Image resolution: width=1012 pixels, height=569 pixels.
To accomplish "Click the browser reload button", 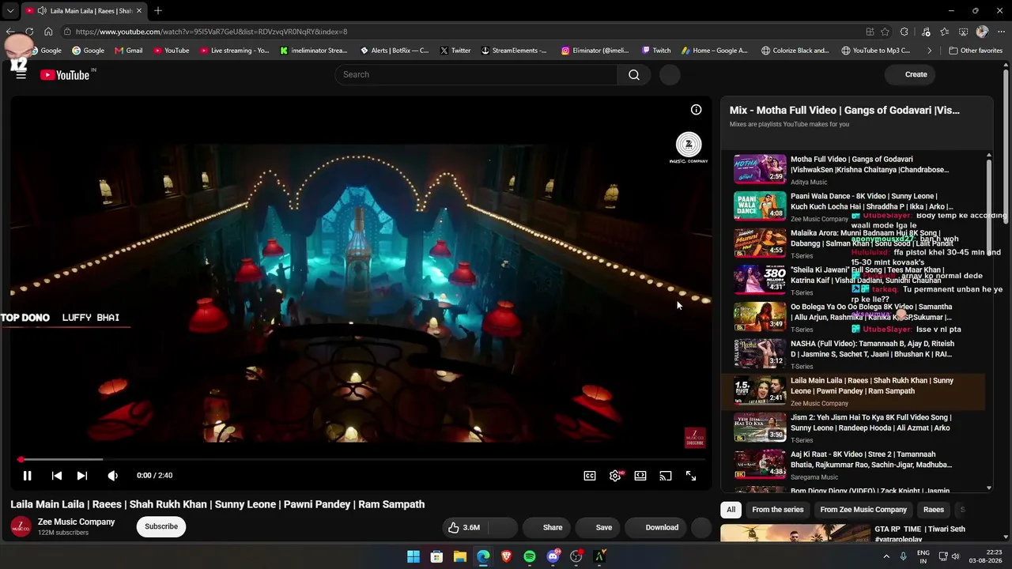I will [29, 32].
